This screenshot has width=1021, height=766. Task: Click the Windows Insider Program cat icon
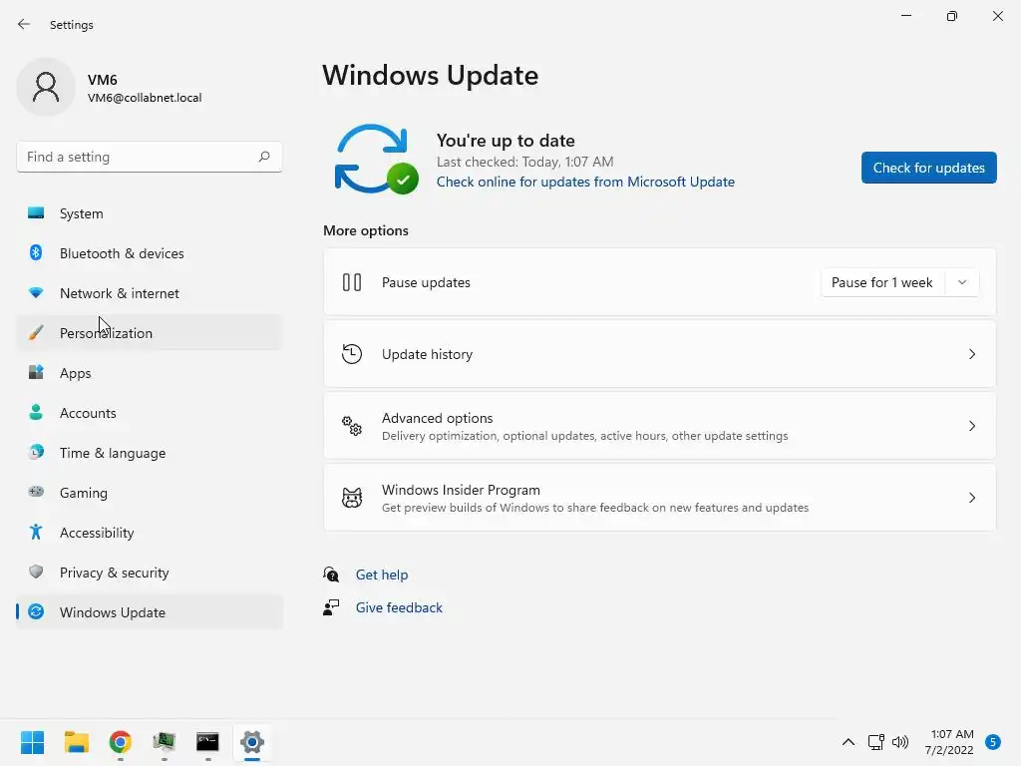[x=352, y=498]
